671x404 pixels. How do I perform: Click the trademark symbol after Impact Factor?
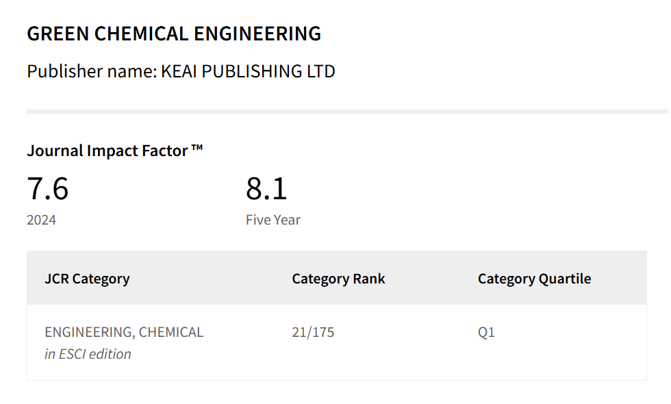[x=197, y=148]
